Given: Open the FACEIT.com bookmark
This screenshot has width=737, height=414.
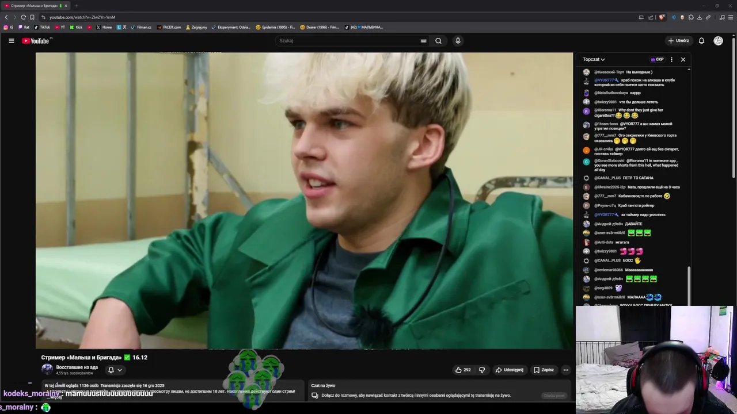Looking at the screenshot, I should click(169, 27).
